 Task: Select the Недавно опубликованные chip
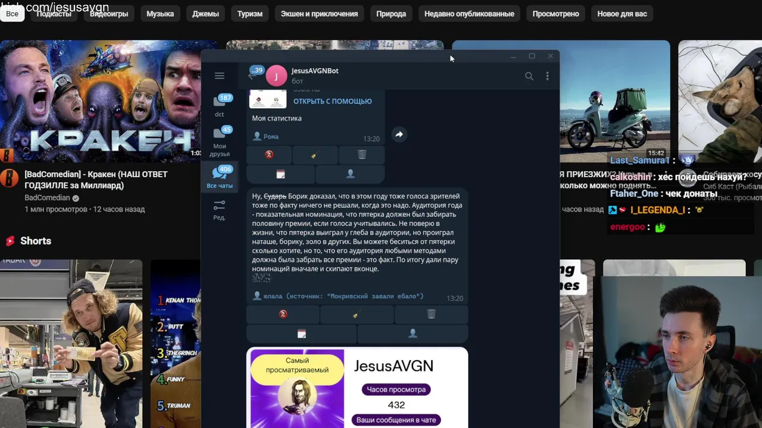469,14
